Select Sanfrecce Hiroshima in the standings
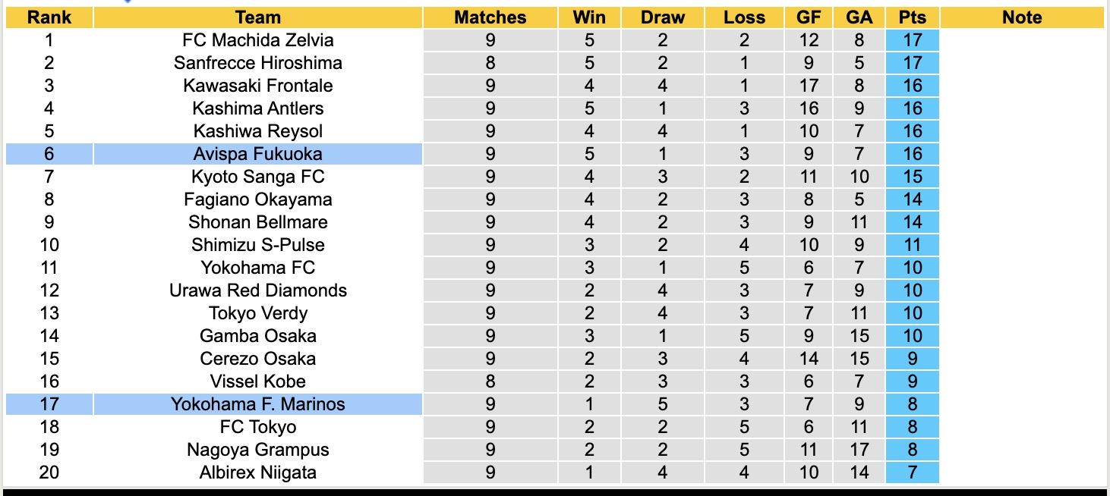 258,63
